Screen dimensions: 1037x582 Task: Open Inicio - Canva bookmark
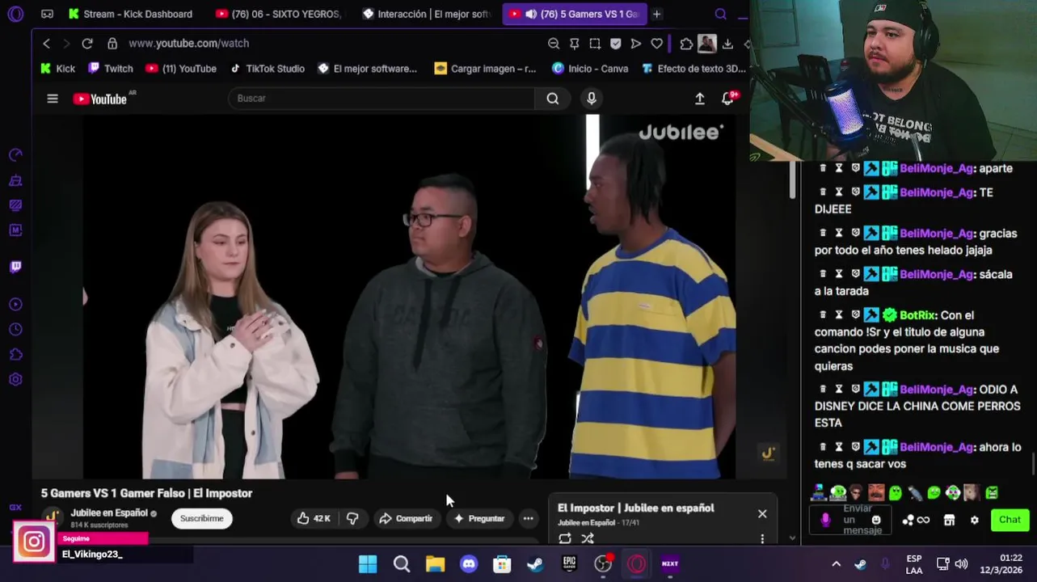590,69
